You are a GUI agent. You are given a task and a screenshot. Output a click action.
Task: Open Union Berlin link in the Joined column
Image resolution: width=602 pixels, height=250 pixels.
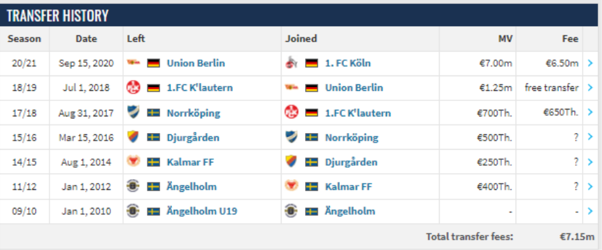pyautogui.click(x=354, y=88)
